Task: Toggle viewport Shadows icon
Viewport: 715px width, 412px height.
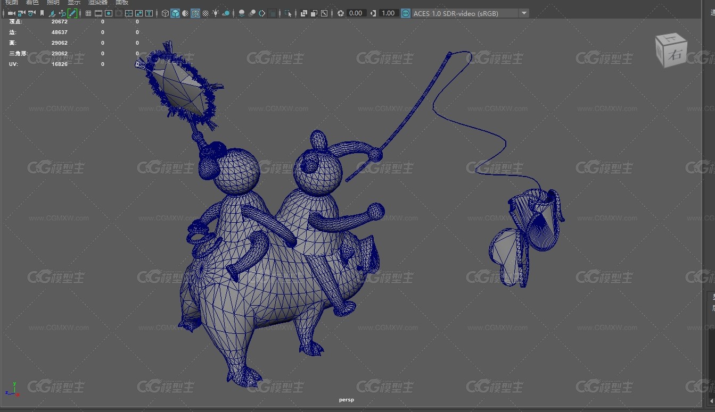Action: point(226,13)
